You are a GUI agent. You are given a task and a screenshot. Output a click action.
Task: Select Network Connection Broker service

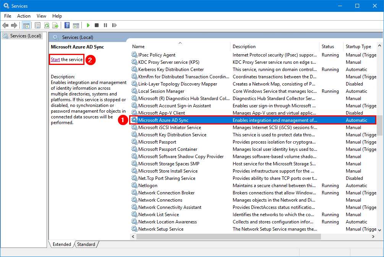(x=254, y=193)
